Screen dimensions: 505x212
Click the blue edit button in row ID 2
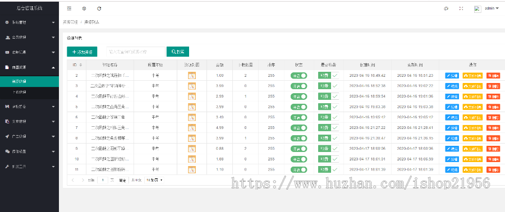pyautogui.click(x=452, y=76)
